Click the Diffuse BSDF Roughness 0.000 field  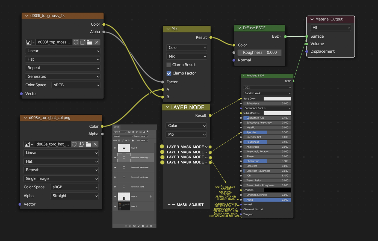pyautogui.click(x=259, y=52)
